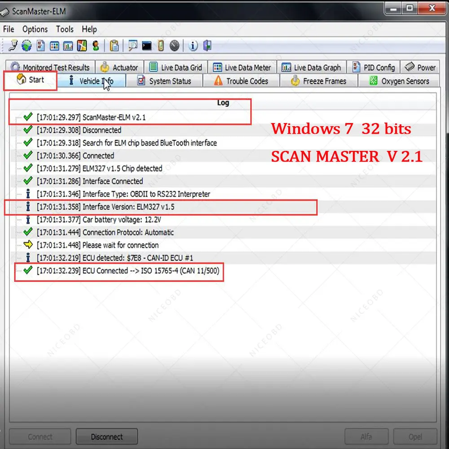This screenshot has height=449, width=449.
Task: Click the yellow scanner device toolbar icon
Action: coord(161,45)
